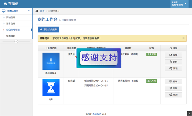The image size is (192, 116).
Task: Click the monitor icon beside 我的工作台
Action: tap(4, 11)
